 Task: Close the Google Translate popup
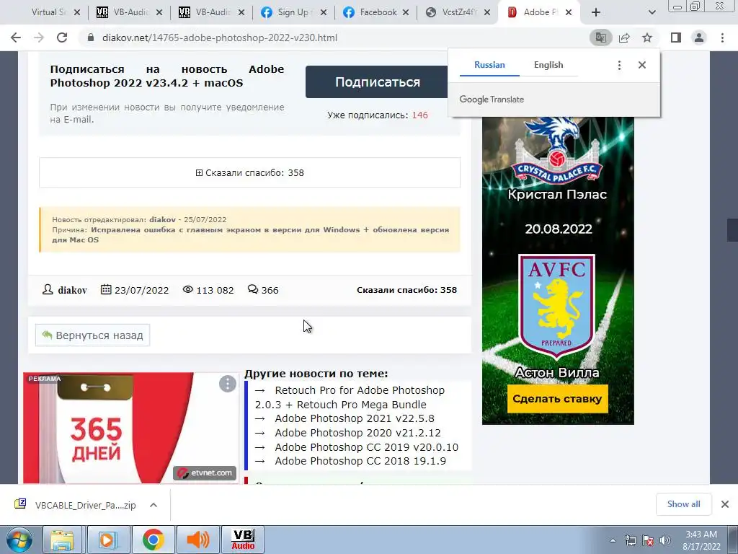(x=642, y=65)
